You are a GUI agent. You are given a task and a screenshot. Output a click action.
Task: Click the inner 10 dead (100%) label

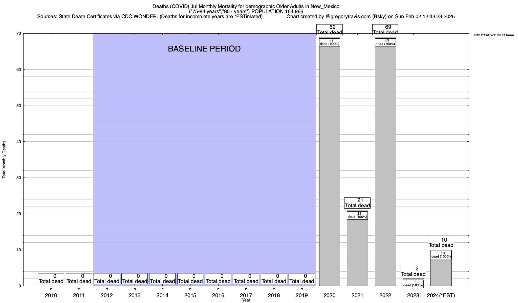[441, 255]
